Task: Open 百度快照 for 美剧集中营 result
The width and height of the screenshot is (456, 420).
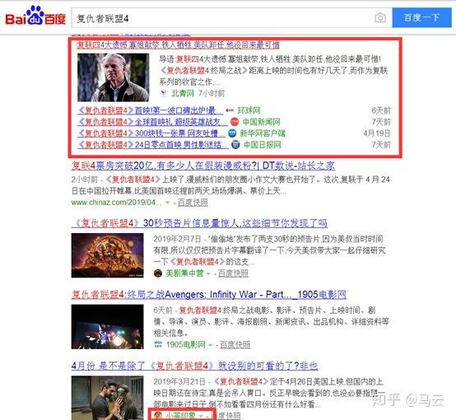Action: pos(233,273)
